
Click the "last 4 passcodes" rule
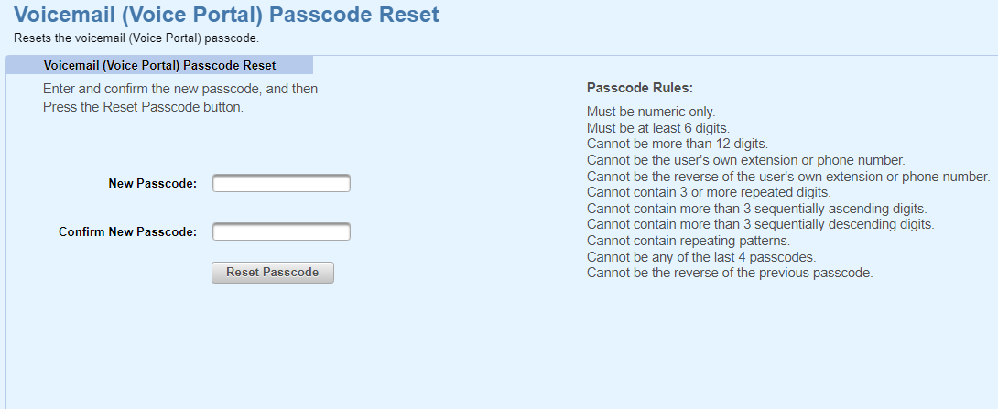700,256
